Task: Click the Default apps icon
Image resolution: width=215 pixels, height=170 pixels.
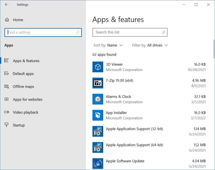Action: click(x=6, y=73)
